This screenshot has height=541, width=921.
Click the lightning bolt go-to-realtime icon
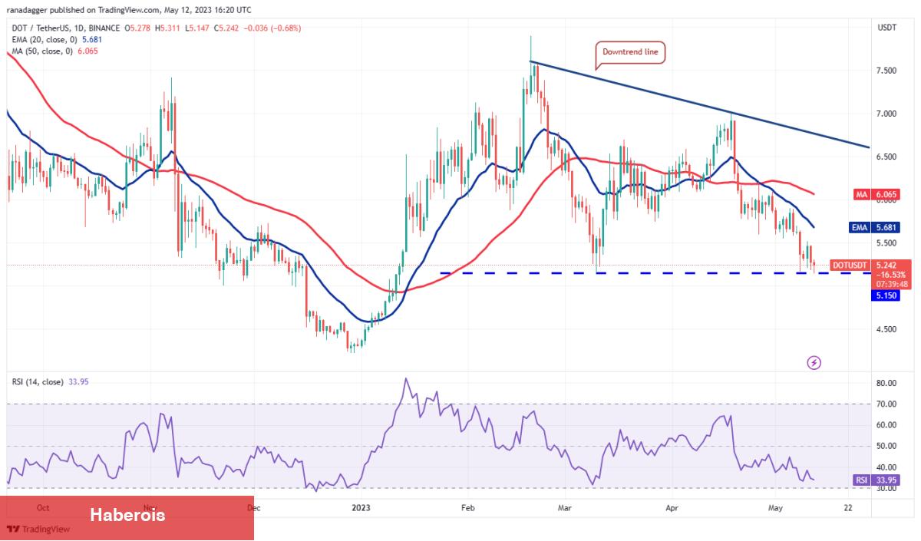point(814,362)
